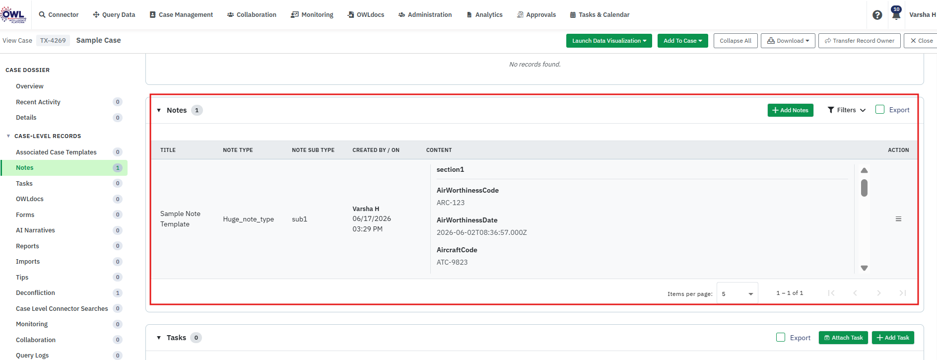
Task: Open the OWLdocs top menu
Action: 366,15
